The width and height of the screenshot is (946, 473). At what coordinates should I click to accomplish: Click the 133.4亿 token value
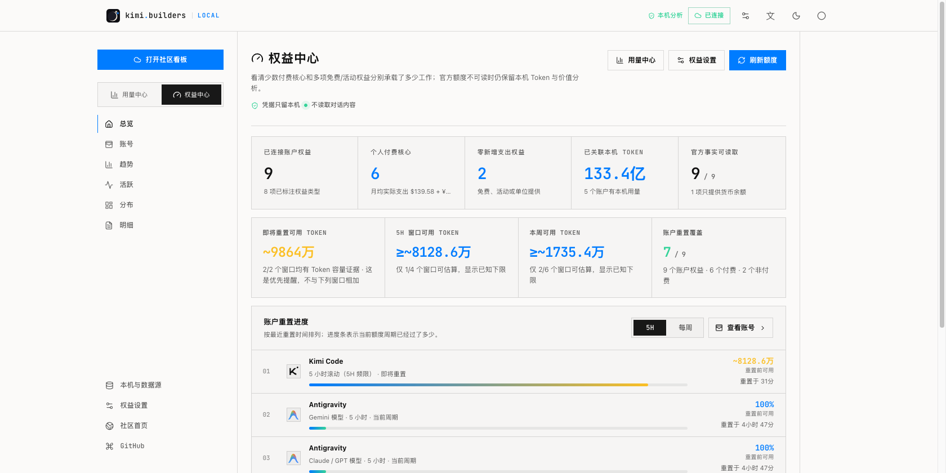pos(614,173)
